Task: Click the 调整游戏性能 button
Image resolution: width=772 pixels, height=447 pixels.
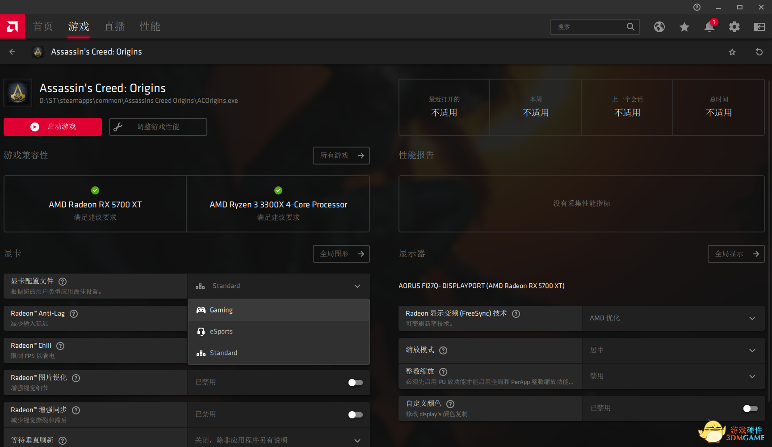Action: [x=158, y=127]
